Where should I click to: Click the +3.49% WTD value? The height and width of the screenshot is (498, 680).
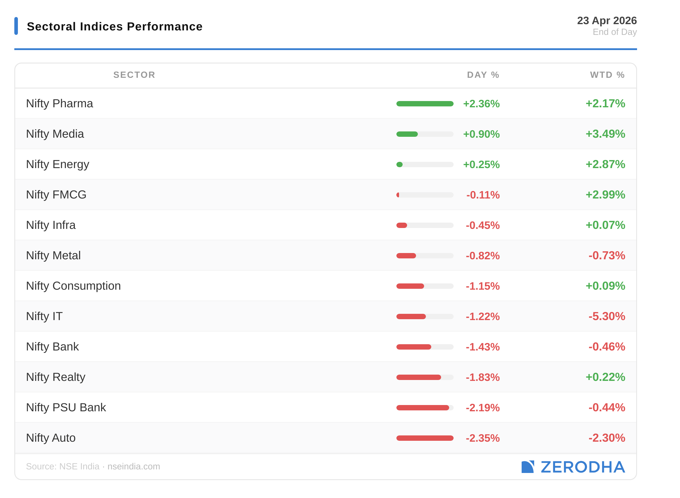(605, 134)
